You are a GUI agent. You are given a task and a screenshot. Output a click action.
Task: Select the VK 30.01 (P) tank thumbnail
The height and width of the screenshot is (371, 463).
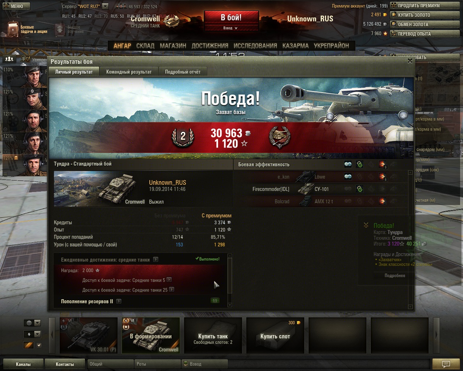89,335
